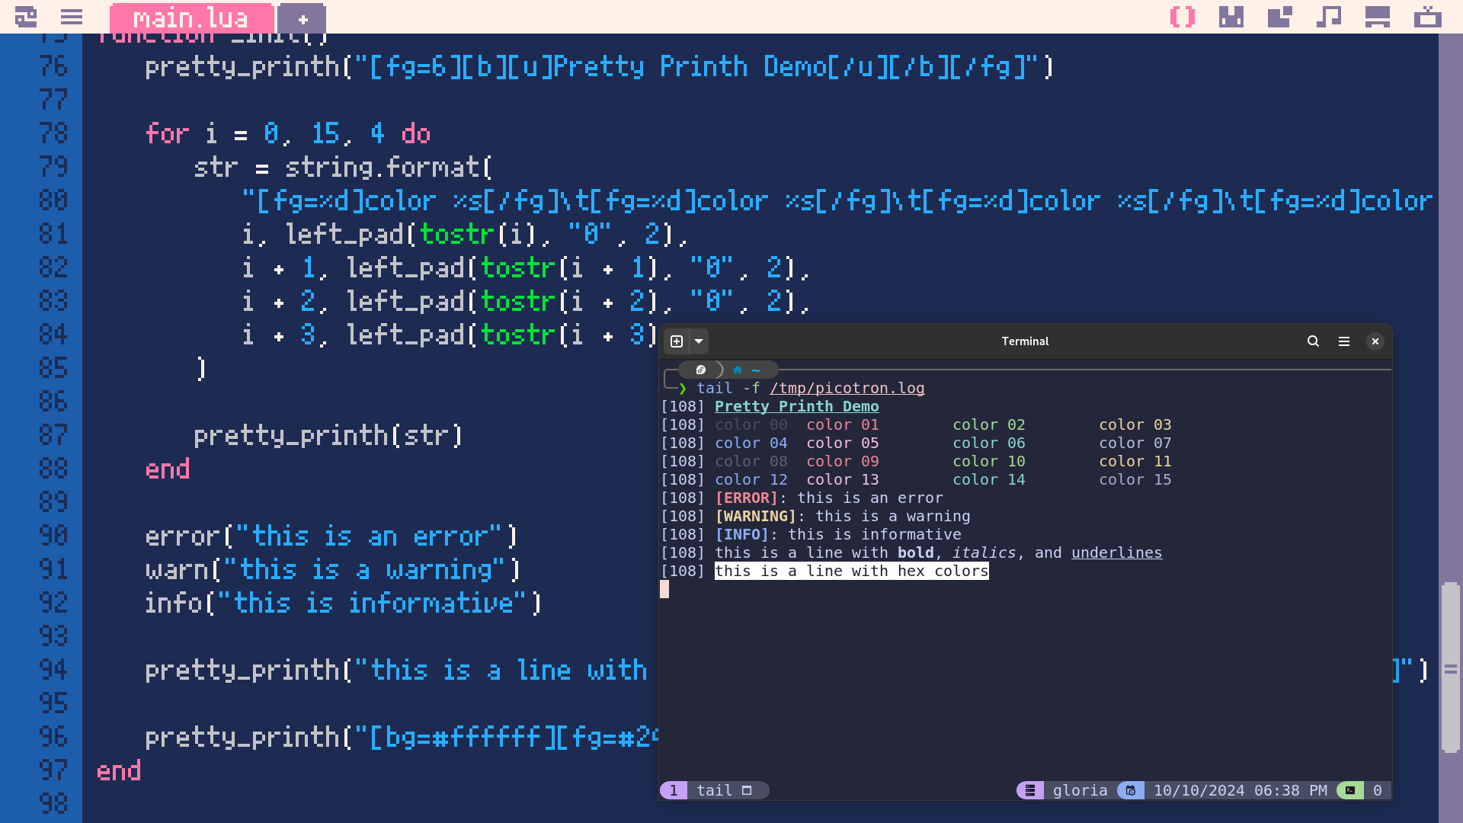The height and width of the screenshot is (823, 1463).
Task: Click the 'tail' window name in the status bar
Action: click(714, 791)
